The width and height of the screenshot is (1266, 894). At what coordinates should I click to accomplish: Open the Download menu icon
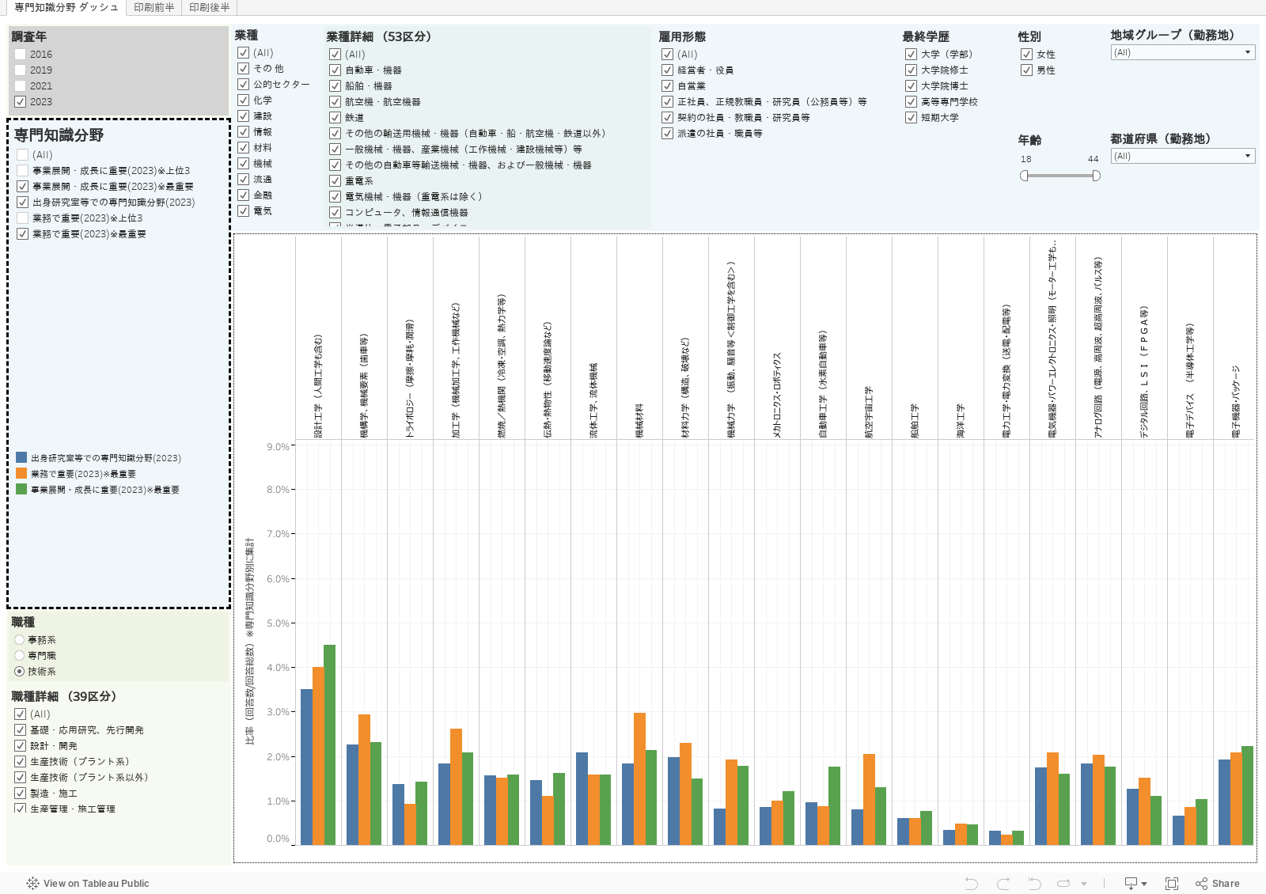pos(1135,884)
